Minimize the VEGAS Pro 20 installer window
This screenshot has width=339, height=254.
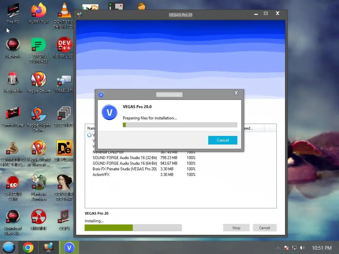tap(256, 14)
